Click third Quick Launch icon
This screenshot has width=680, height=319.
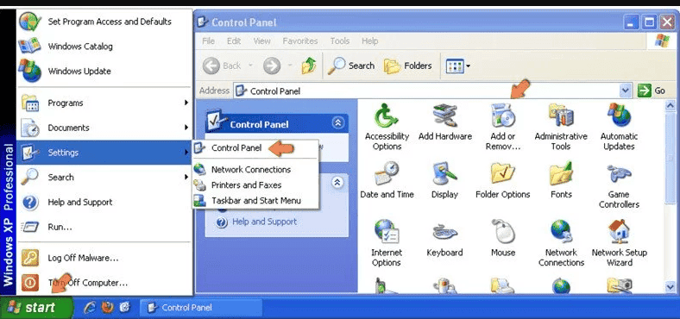(124, 308)
